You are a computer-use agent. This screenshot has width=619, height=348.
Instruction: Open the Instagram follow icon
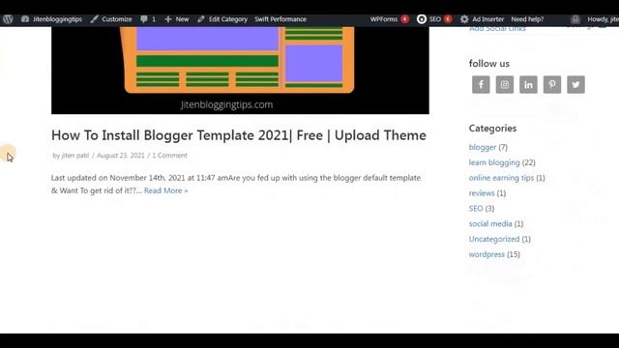(505, 84)
